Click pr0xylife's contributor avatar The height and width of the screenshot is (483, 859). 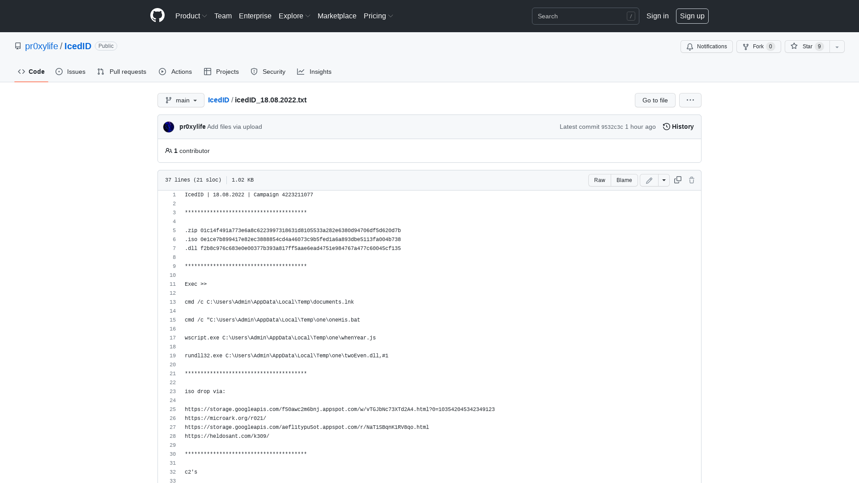[x=168, y=127]
